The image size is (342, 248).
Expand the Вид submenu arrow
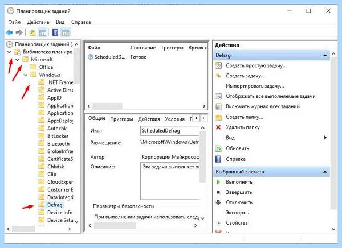325,138
